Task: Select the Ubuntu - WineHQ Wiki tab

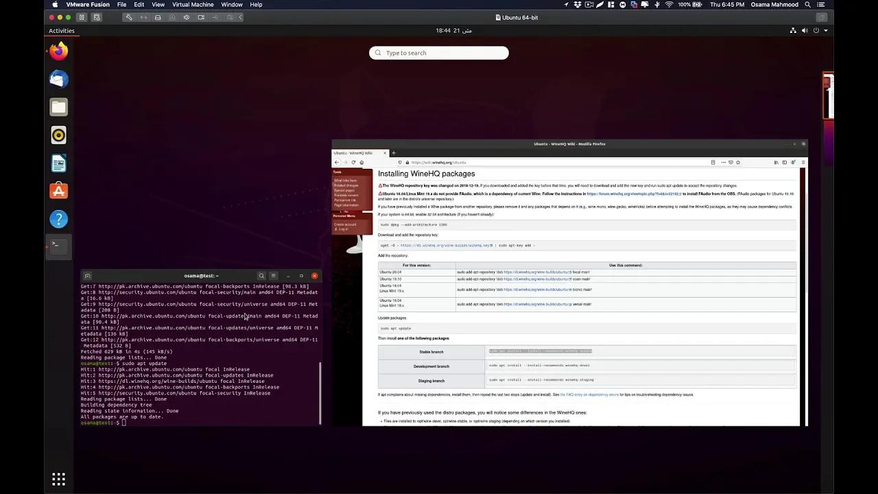Action: point(355,152)
